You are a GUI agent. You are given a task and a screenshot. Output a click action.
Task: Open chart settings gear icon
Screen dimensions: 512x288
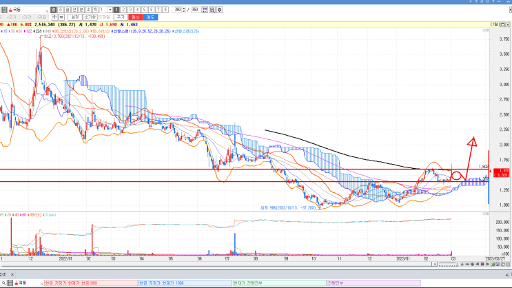coord(219,10)
